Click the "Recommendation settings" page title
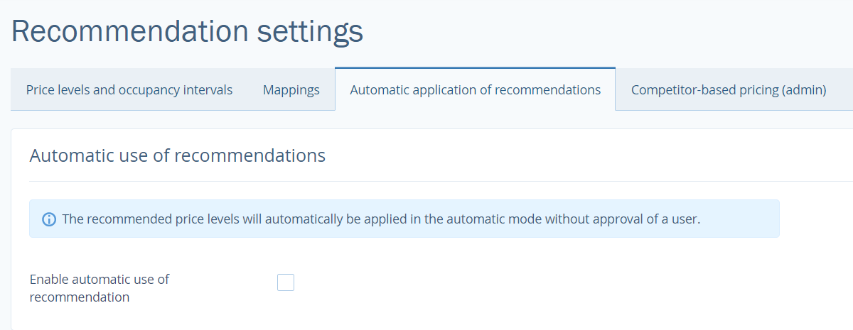Image resolution: width=853 pixels, height=330 pixels. tap(187, 32)
